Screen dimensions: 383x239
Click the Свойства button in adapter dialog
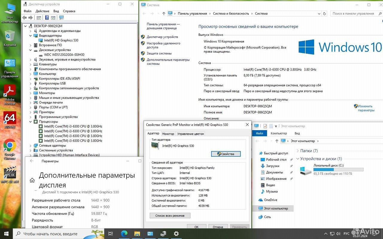click(x=226, y=154)
